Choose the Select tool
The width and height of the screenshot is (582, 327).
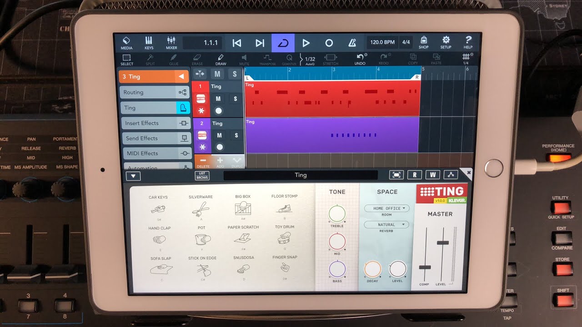click(x=127, y=59)
